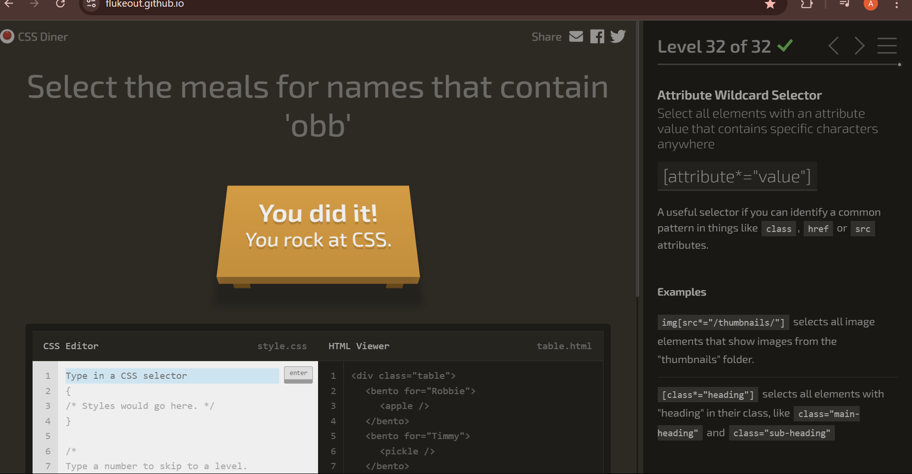Open browser three-dot menu

point(896,4)
